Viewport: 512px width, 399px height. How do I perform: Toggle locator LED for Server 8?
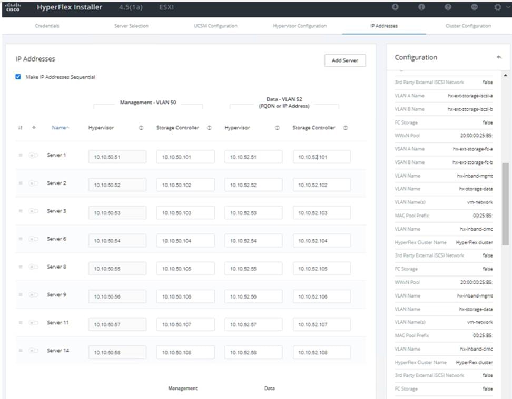coord(34,267)
